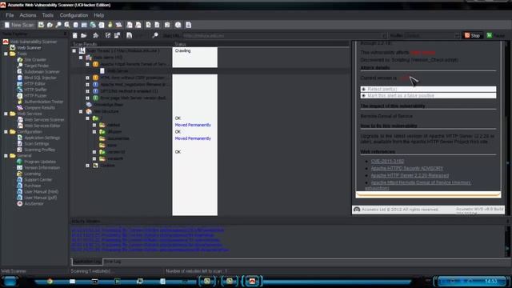Launch the Subdomain Scanner tool

click(42, 71)
